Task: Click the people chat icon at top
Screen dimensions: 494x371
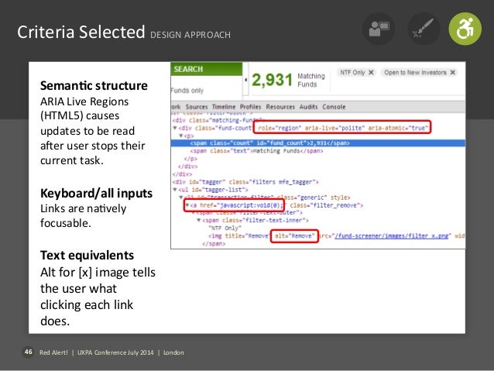Action: tap(379, 29)
